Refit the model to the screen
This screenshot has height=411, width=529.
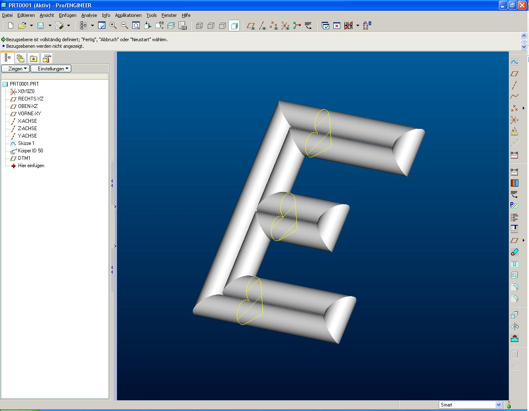[136, 26]
